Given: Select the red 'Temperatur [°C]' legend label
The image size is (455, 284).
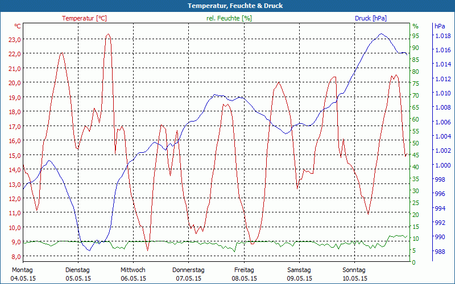Looking at the screenshot, I should tap(84, 18).
